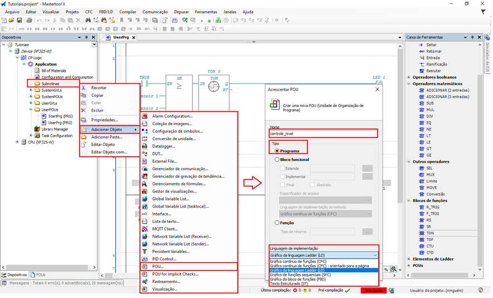Pick Texto Estruturado (ST) from language list
The image size is (493, 298).
pyautogui.click(x=290, y=284)
